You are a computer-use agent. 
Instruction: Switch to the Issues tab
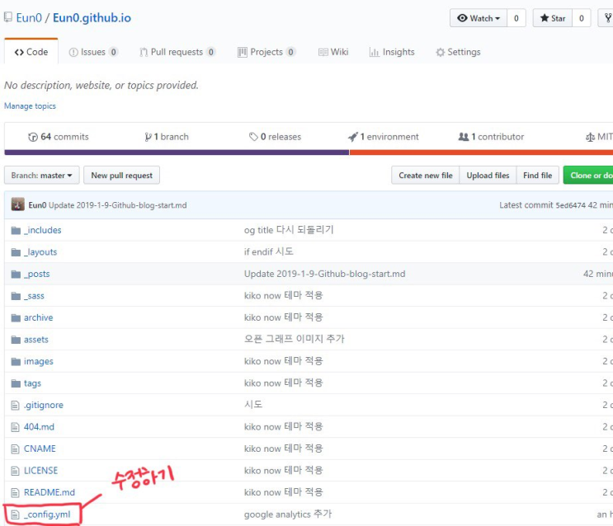tap(93, 52)
